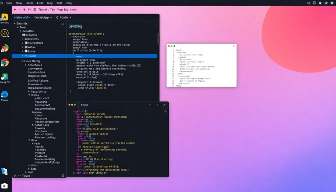This screenshot has height=192, width=336.
Task: Click the yellow 'A' dock icon at top
Action: pos(5,17)
